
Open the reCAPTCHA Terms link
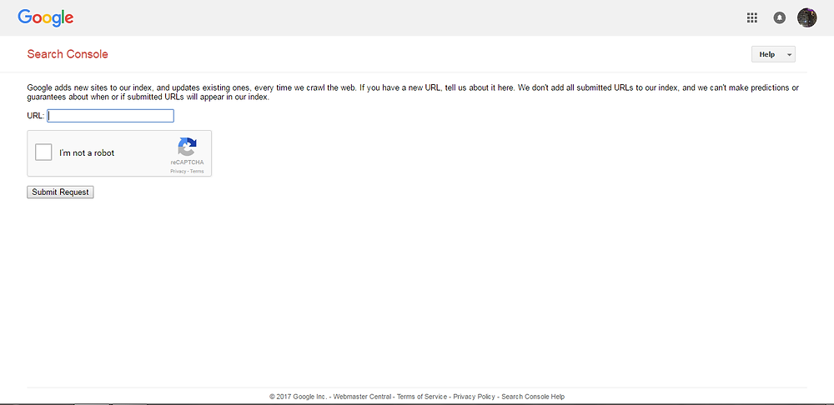(x=197, y=171)
